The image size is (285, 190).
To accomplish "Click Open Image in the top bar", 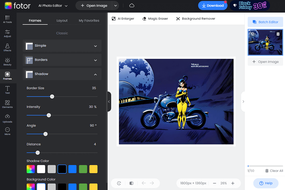I will (x=94, y=6).
